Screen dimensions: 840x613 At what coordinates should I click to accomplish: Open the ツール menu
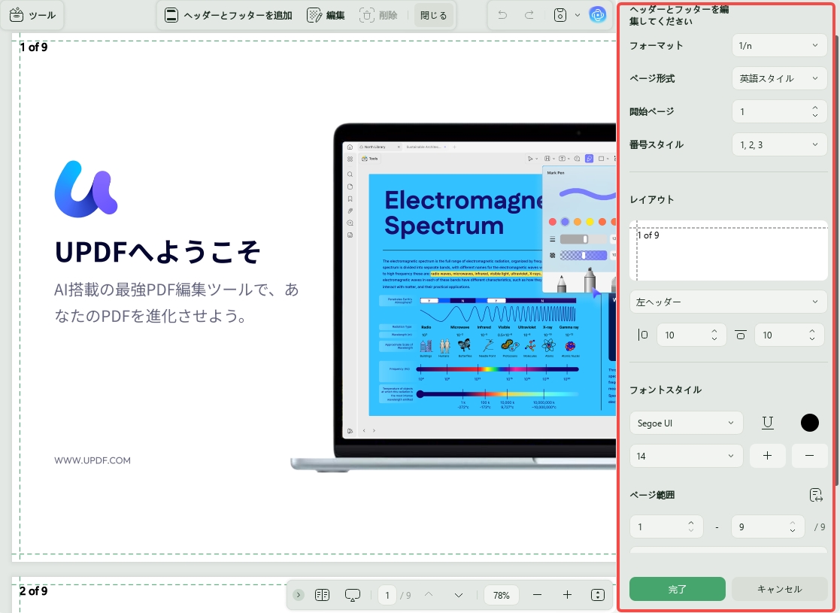(x=32, y=15)
